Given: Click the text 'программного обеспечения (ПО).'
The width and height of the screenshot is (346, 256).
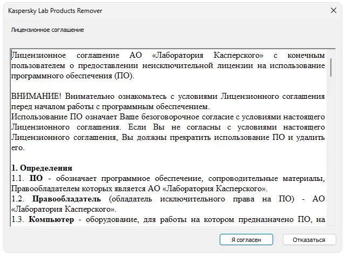Looking at the screenshot, I should (73, 76).
